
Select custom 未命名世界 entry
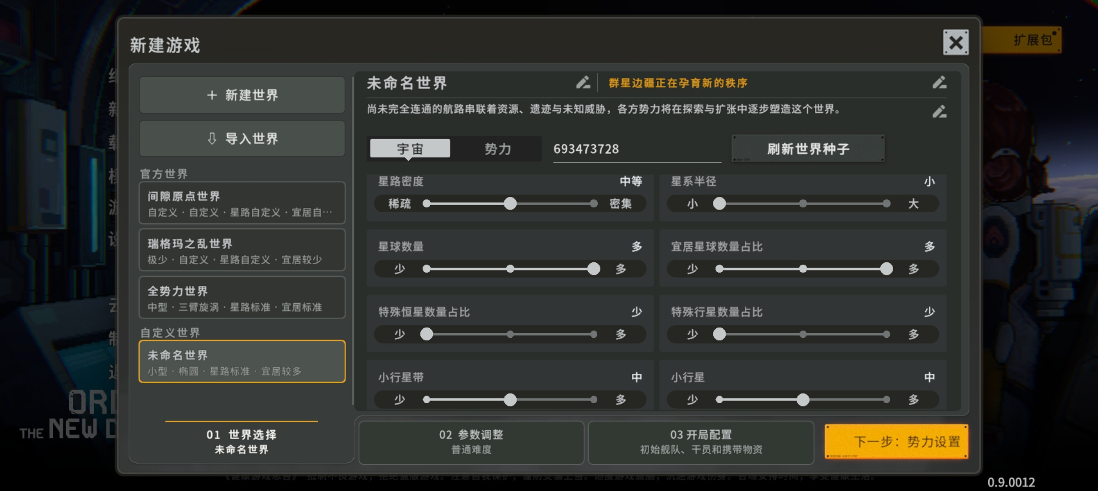click(242, 361)
